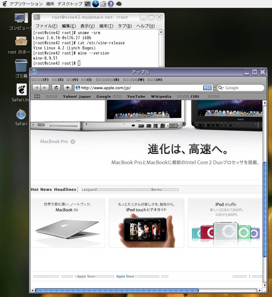Click the 'Hot News Headlines' label

click(x=53, y=189)
